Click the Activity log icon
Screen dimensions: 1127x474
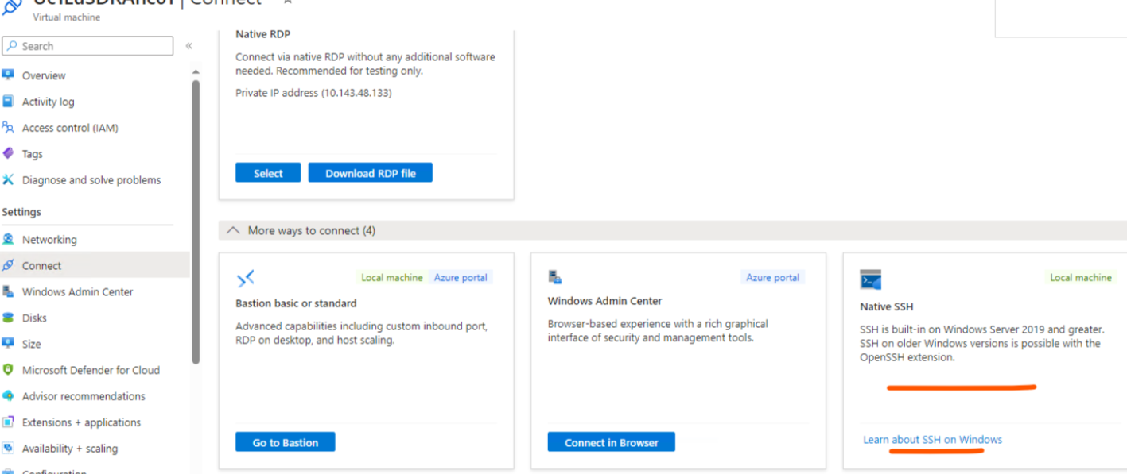8,101
